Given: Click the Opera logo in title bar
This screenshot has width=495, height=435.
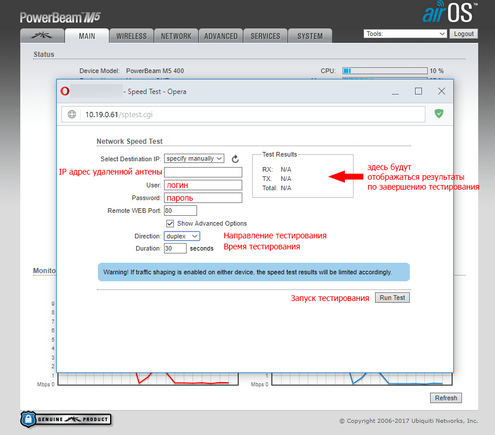Looking at the screenshot, I should pos(65,91).
